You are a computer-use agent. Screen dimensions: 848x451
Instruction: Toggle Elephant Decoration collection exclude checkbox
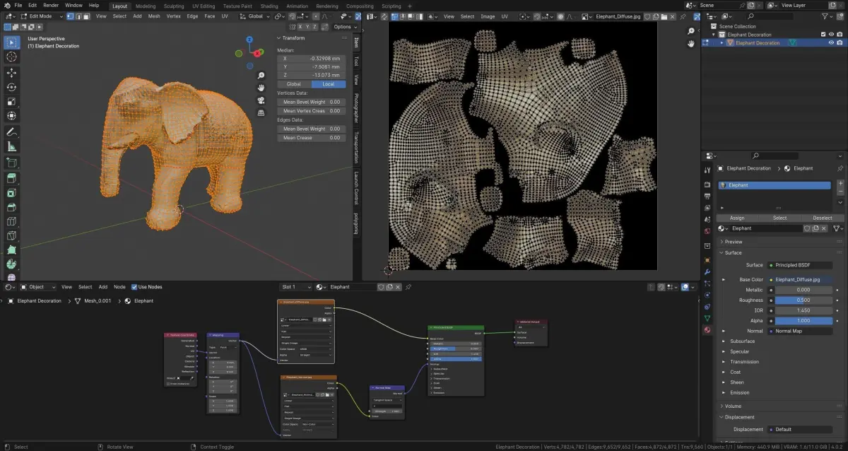[823, 35]
